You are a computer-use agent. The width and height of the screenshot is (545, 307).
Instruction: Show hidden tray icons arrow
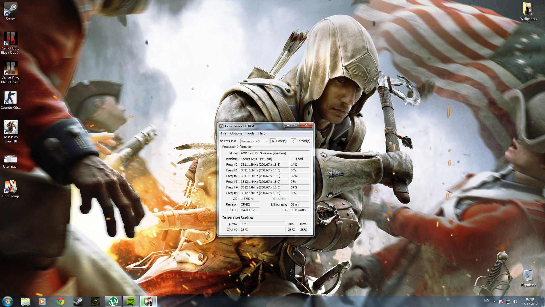494,302
